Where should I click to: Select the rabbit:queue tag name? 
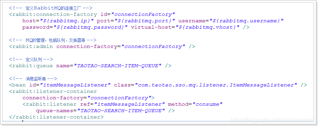[x=33, y=66]
